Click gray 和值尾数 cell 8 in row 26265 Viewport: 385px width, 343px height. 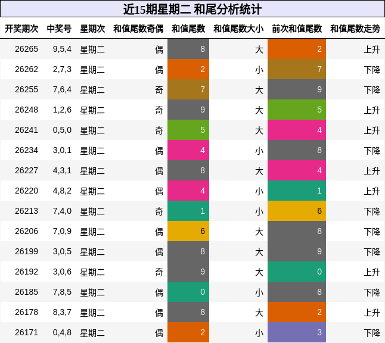click(188, 49)
